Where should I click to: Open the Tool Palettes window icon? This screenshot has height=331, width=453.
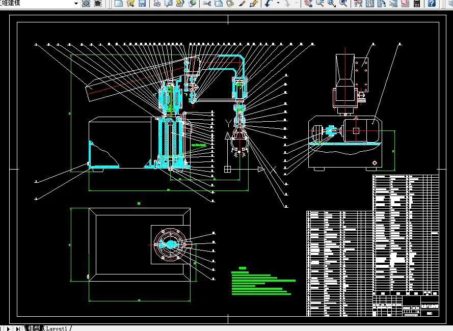click(382, 4)
